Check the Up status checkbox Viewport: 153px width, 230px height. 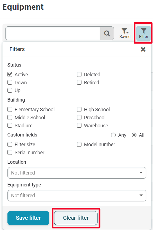coord(10,90)
